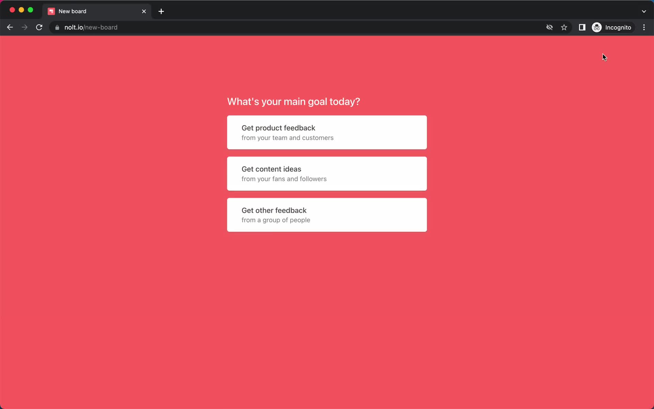Click the bookmark/star icon in address bar
The image size is (654, 409).
point(564,27)
